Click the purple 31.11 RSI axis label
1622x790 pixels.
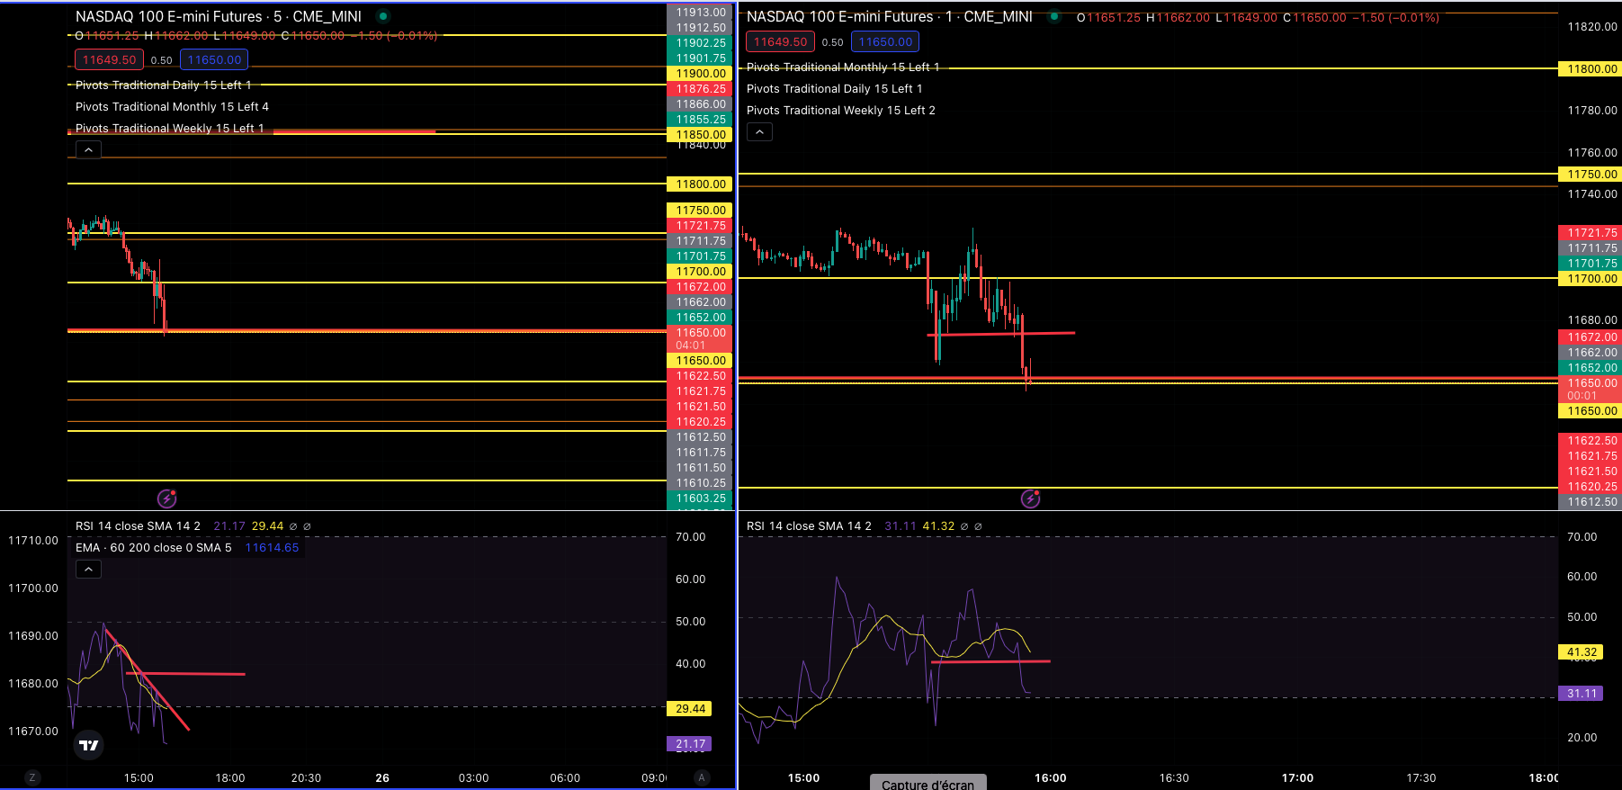[x=1581, y=694]
